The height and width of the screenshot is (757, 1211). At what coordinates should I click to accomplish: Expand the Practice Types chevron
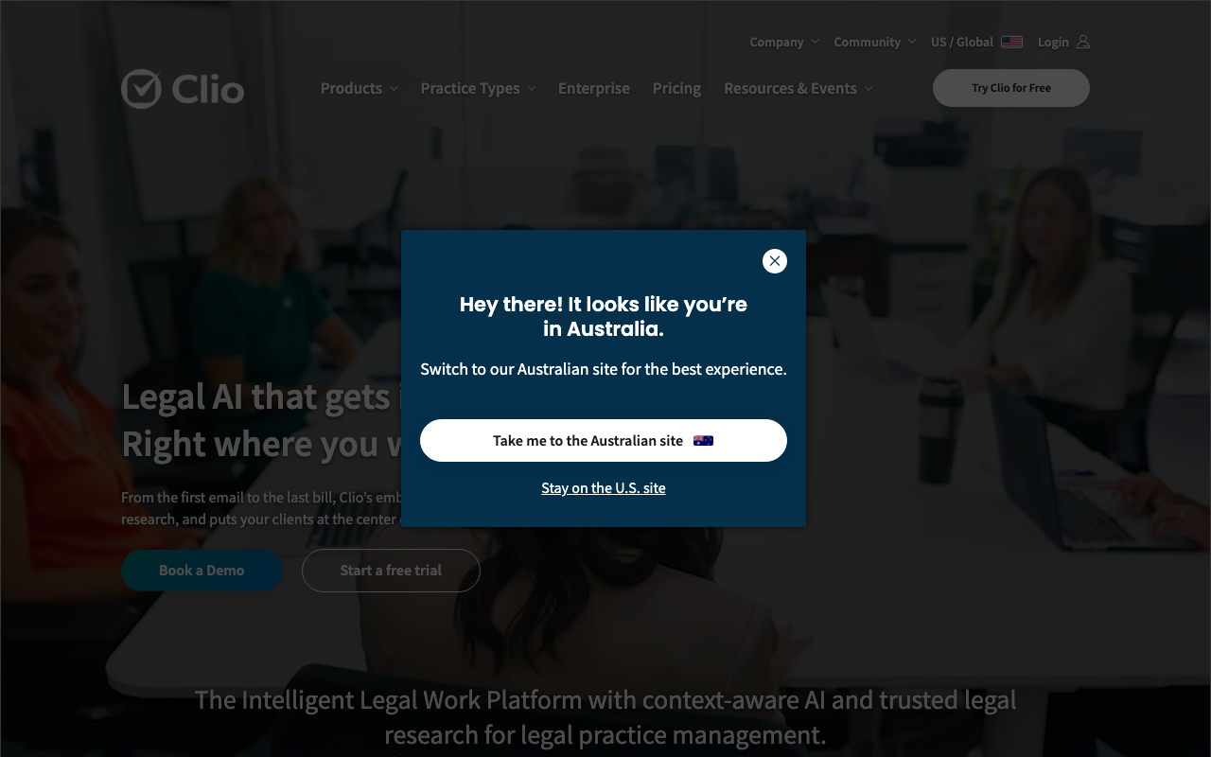coord(532,89)
